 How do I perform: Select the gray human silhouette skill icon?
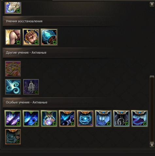point(121,119)
